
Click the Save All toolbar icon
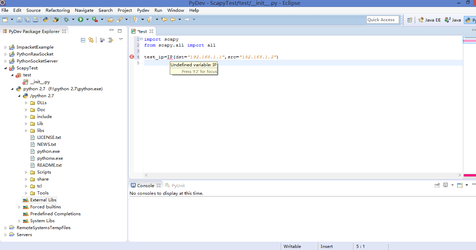[27, 19]
